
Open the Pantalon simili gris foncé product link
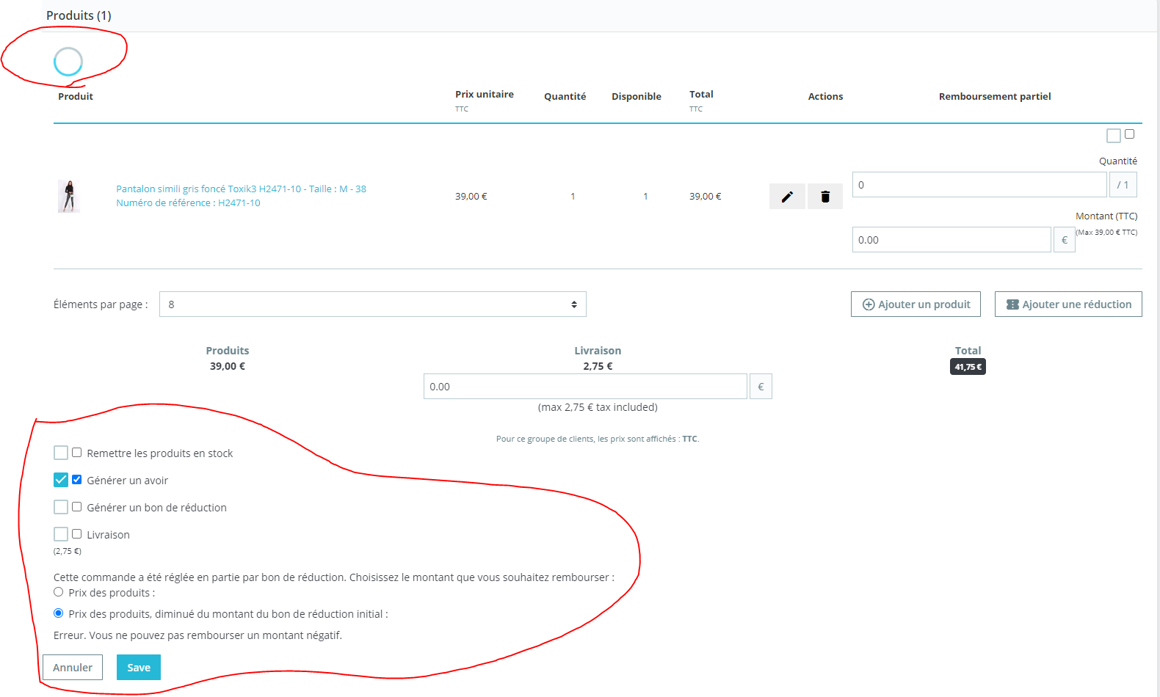tap(241, 189)
